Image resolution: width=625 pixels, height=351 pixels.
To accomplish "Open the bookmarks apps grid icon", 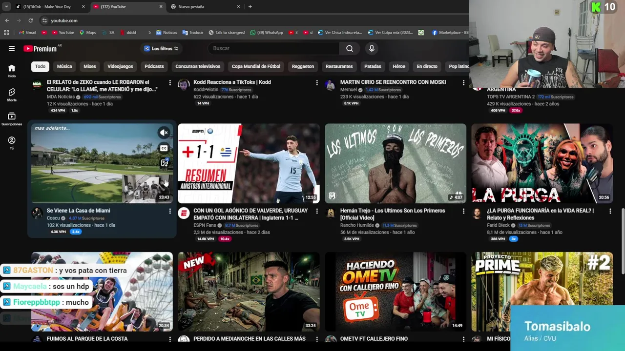I will (x=6, y=33).
